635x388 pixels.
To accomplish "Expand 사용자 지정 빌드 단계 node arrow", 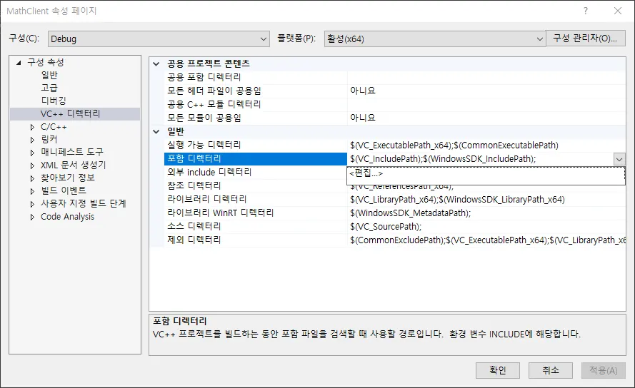I will coord(32,204).
